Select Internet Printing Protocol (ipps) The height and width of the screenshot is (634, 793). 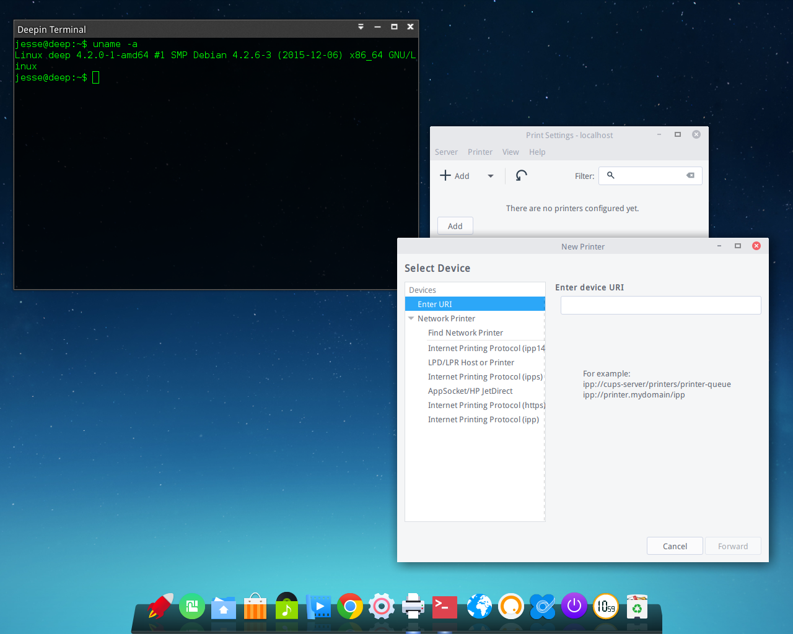[x=475, y=377]
